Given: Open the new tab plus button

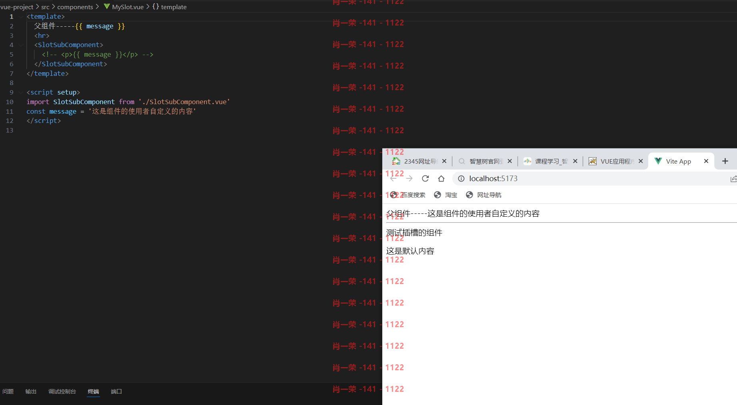Looking at the screenshot, I should click(725, 161).
